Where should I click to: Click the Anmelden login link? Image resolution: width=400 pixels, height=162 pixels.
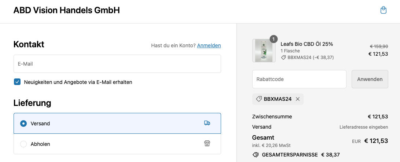click(x=209, y=45)
